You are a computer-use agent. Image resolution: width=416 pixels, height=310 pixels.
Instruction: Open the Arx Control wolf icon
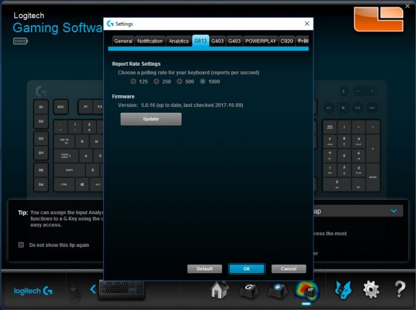[x=343, y=290]
